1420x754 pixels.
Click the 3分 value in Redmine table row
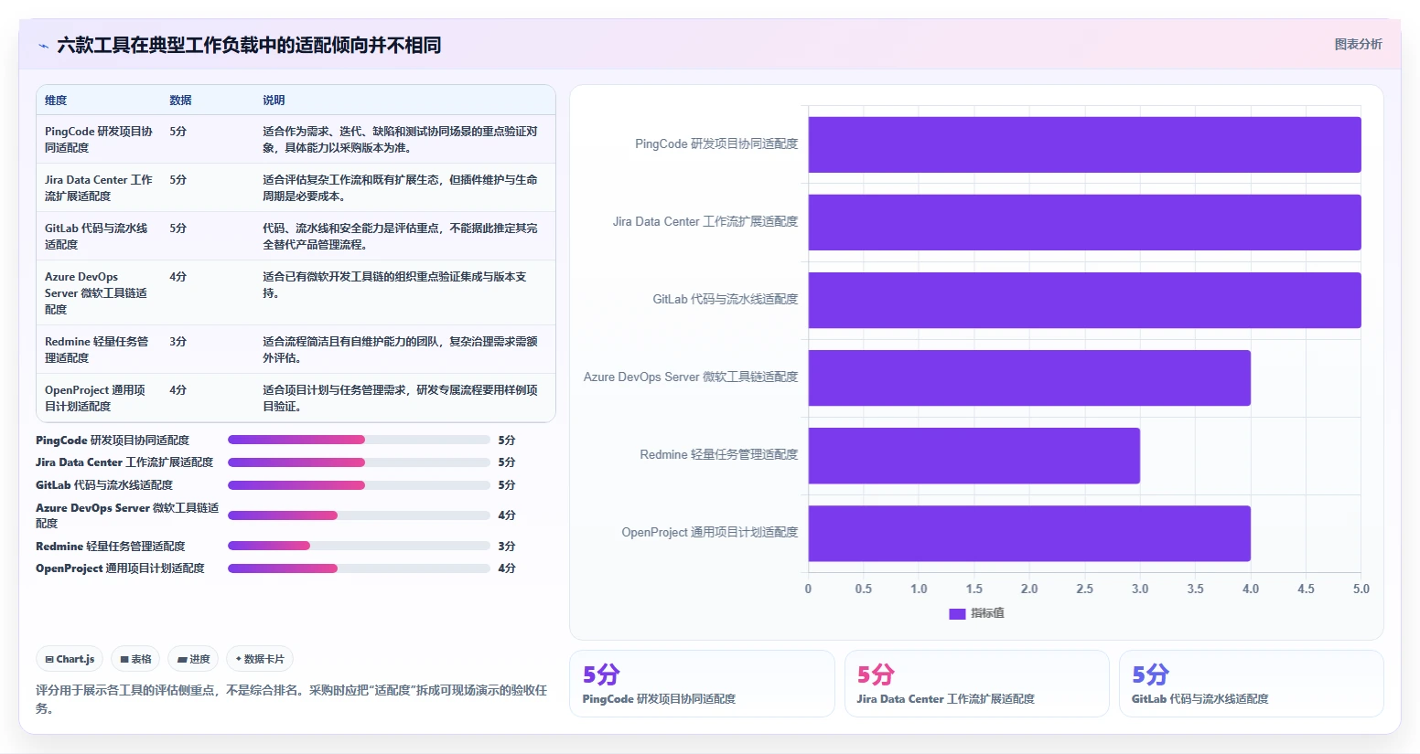pos(177,342)
